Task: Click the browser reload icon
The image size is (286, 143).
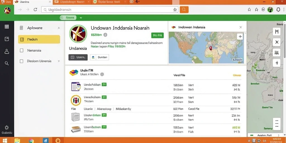Action: [x=35, y=10]
